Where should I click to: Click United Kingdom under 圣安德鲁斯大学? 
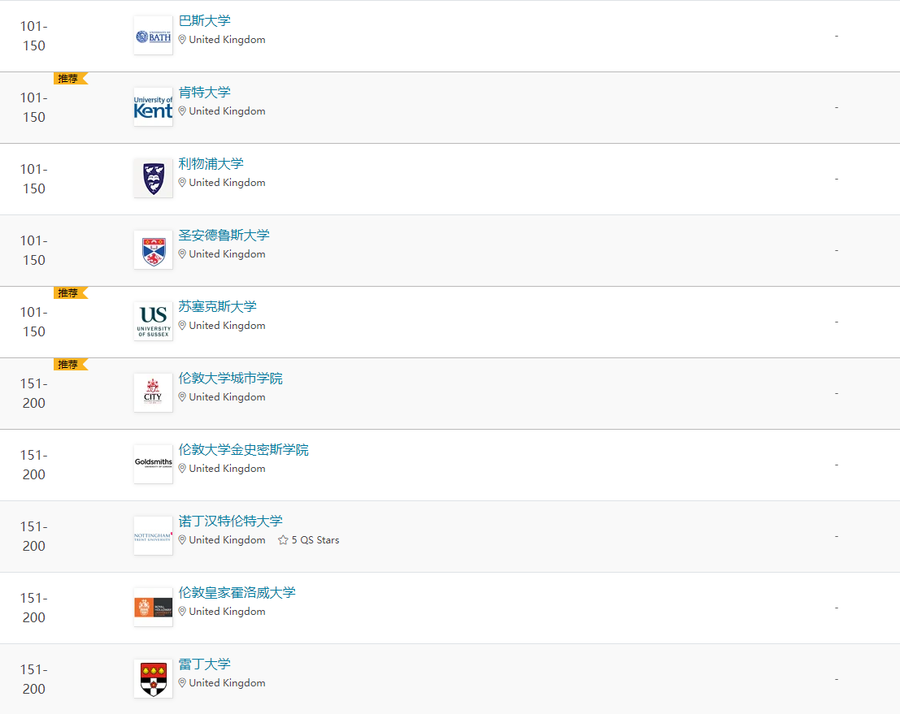pos(228,254)
